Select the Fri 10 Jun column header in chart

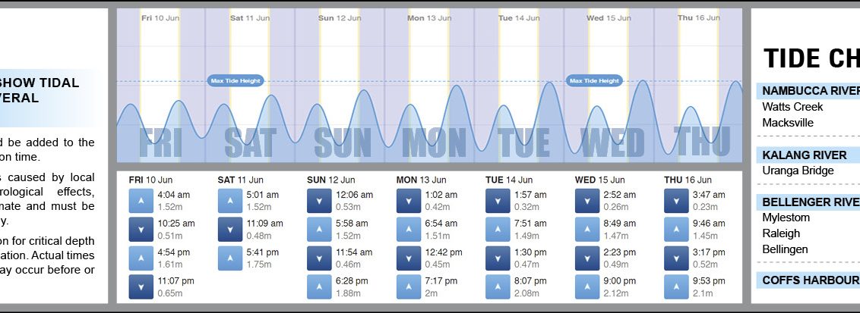click(x=160, y=17)
